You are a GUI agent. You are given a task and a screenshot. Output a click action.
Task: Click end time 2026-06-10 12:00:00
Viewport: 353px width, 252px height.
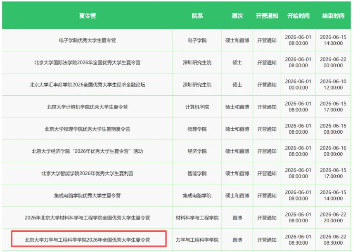pyautogui.click(x=333, y=85)
